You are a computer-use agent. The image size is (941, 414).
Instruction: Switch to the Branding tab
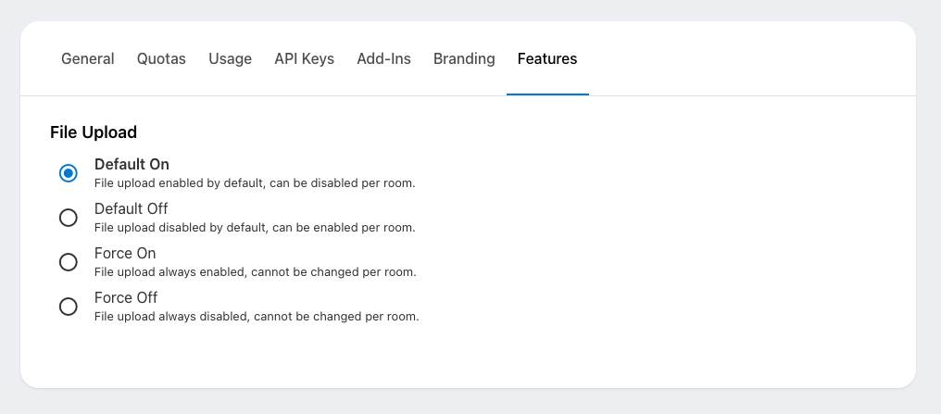464,59
